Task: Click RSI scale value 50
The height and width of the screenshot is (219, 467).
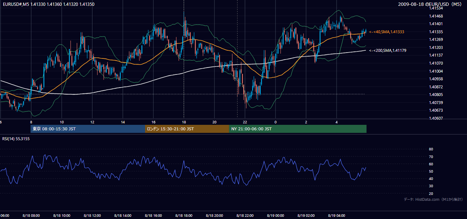Action: pyautogui.click(x=431, y=171)
